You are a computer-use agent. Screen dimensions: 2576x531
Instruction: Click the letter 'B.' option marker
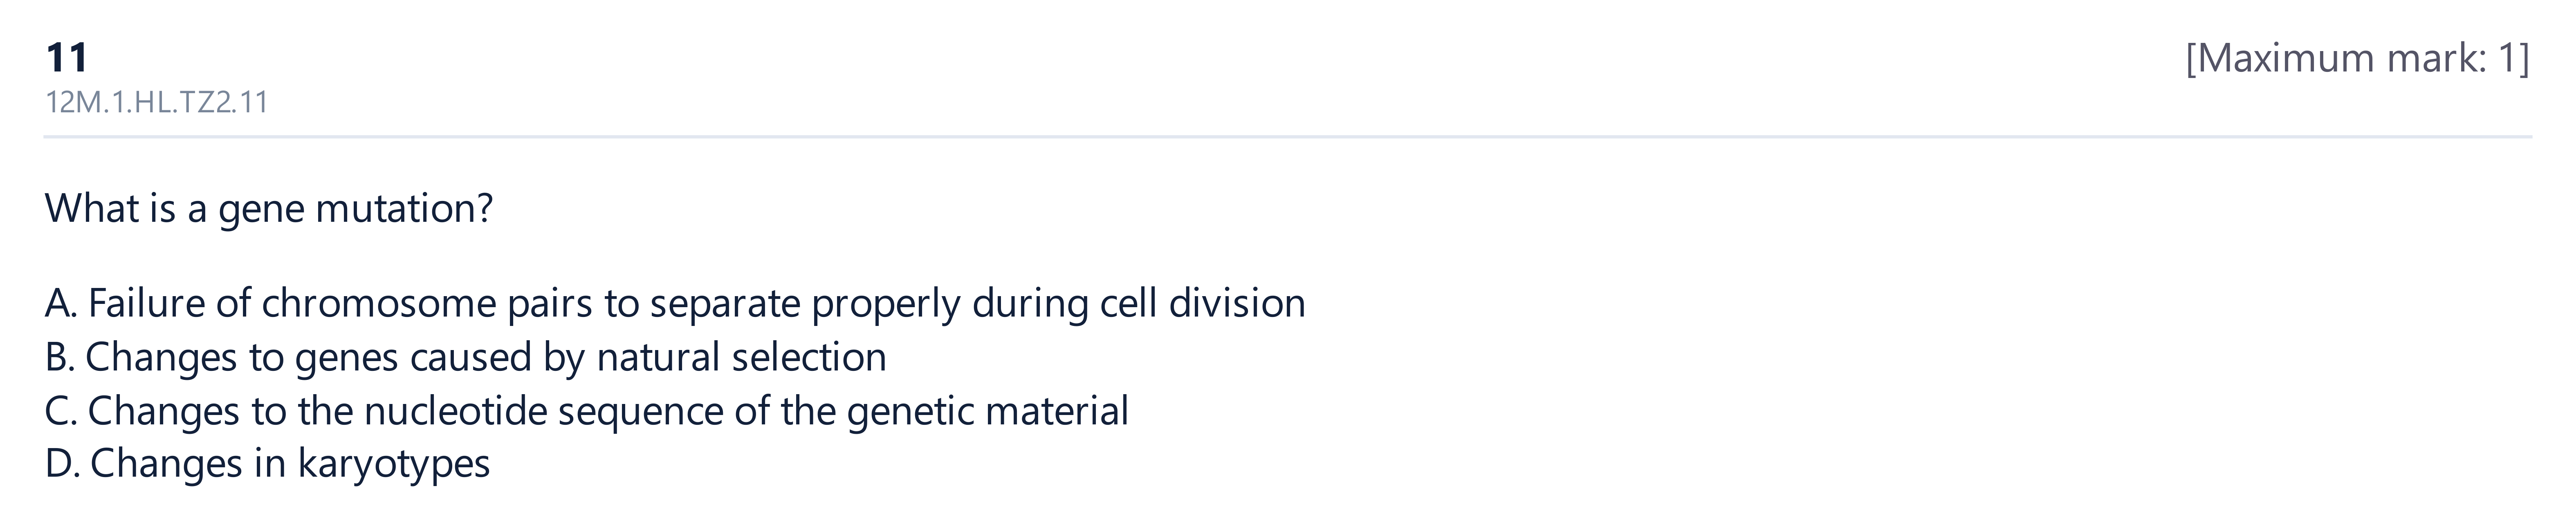coord(60,357)
